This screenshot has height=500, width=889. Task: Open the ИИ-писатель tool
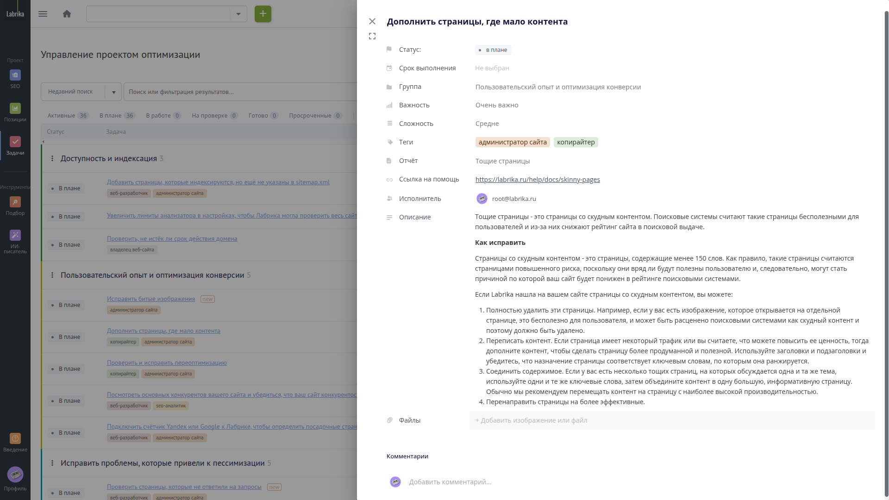click(15, 242)
